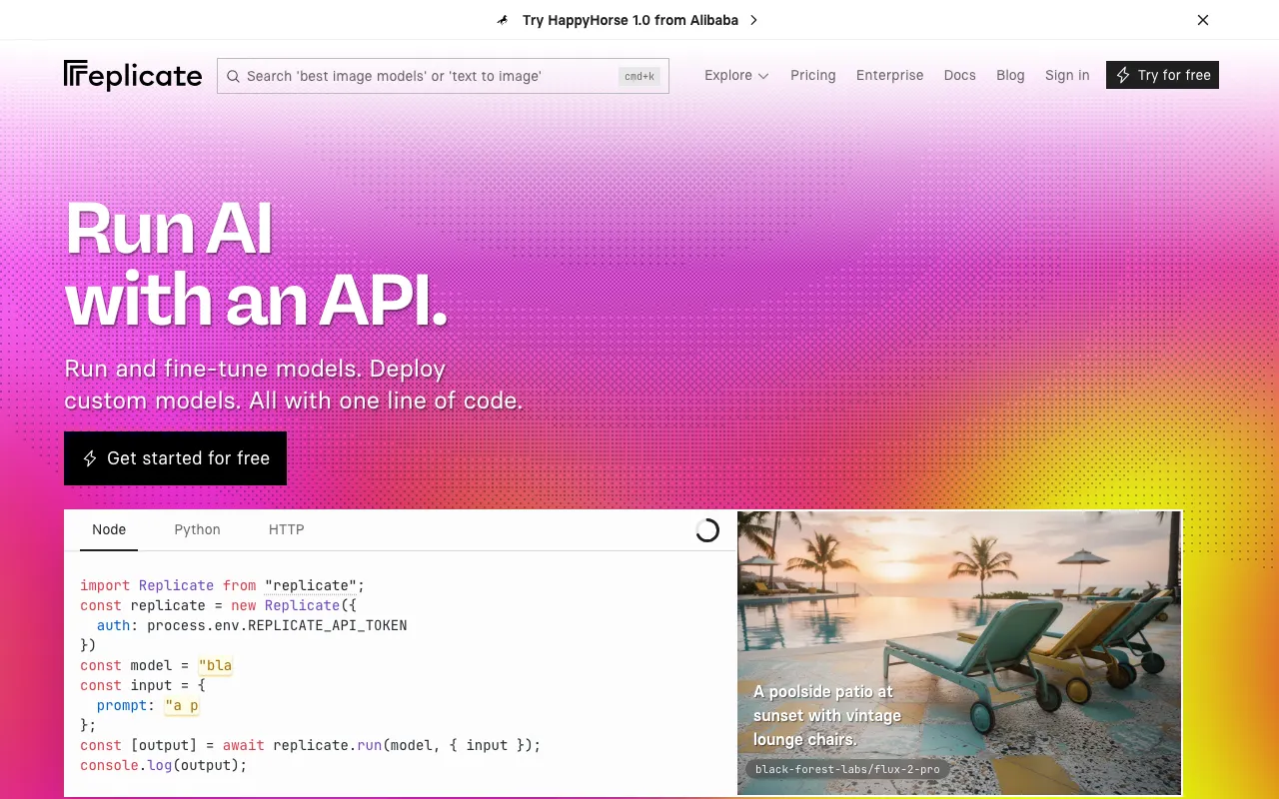Click the Replicate logo
1279x799 pixels.
coord(133,75)
